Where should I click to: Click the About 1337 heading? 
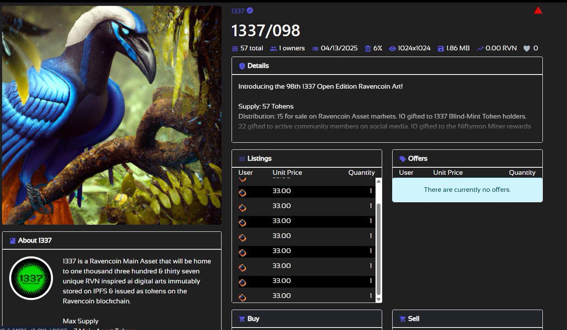point(35,240)
